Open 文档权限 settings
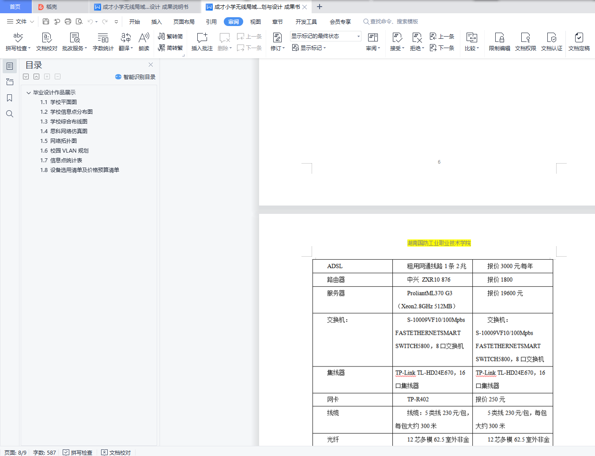 pyautogui.click(x=525, y=42)
